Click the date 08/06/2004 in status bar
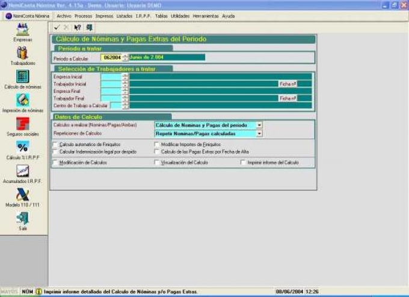Screen dimensions: 409x297 pos(289,292)
